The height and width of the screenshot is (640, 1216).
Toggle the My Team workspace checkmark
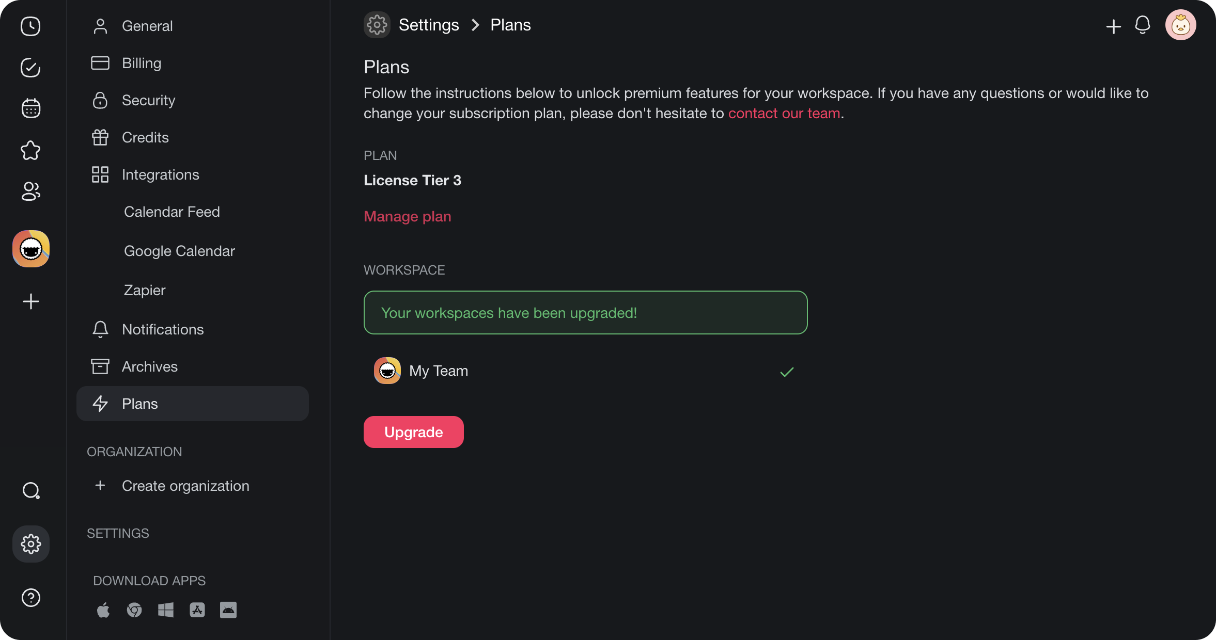coord(786,372)
